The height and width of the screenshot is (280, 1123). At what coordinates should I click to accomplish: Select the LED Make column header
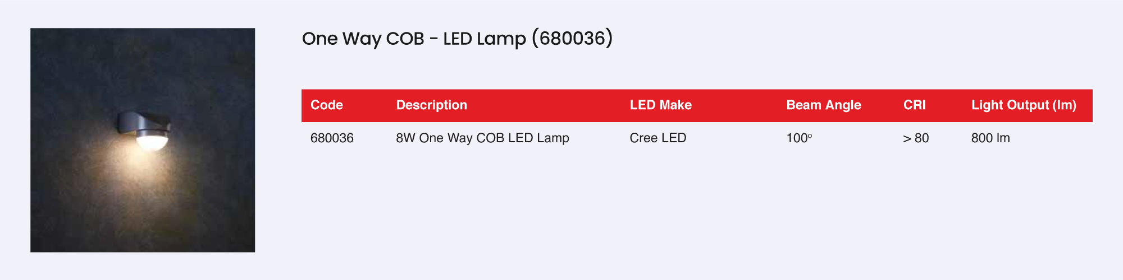660,105
